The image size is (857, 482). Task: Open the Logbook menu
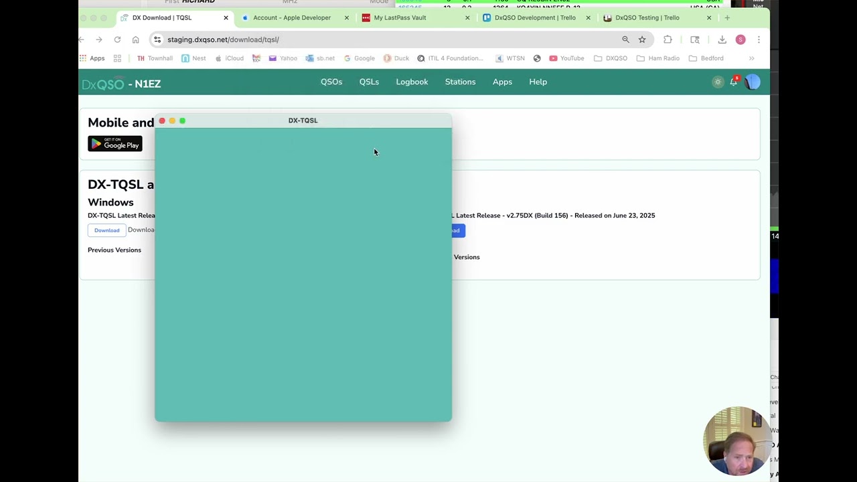point(412,82)
